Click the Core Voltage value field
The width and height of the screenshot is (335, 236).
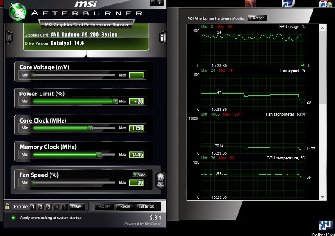[x=136, y=75]
